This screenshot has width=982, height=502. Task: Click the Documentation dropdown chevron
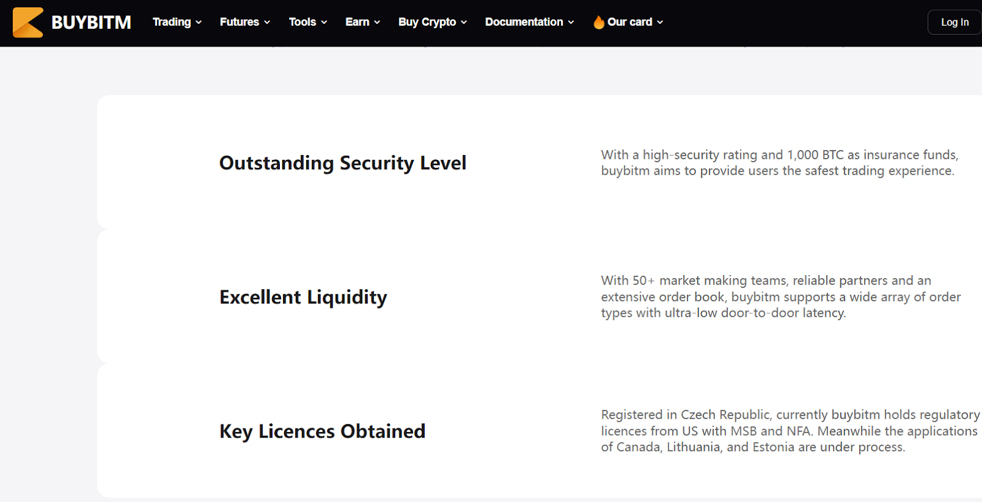point(571,23)
